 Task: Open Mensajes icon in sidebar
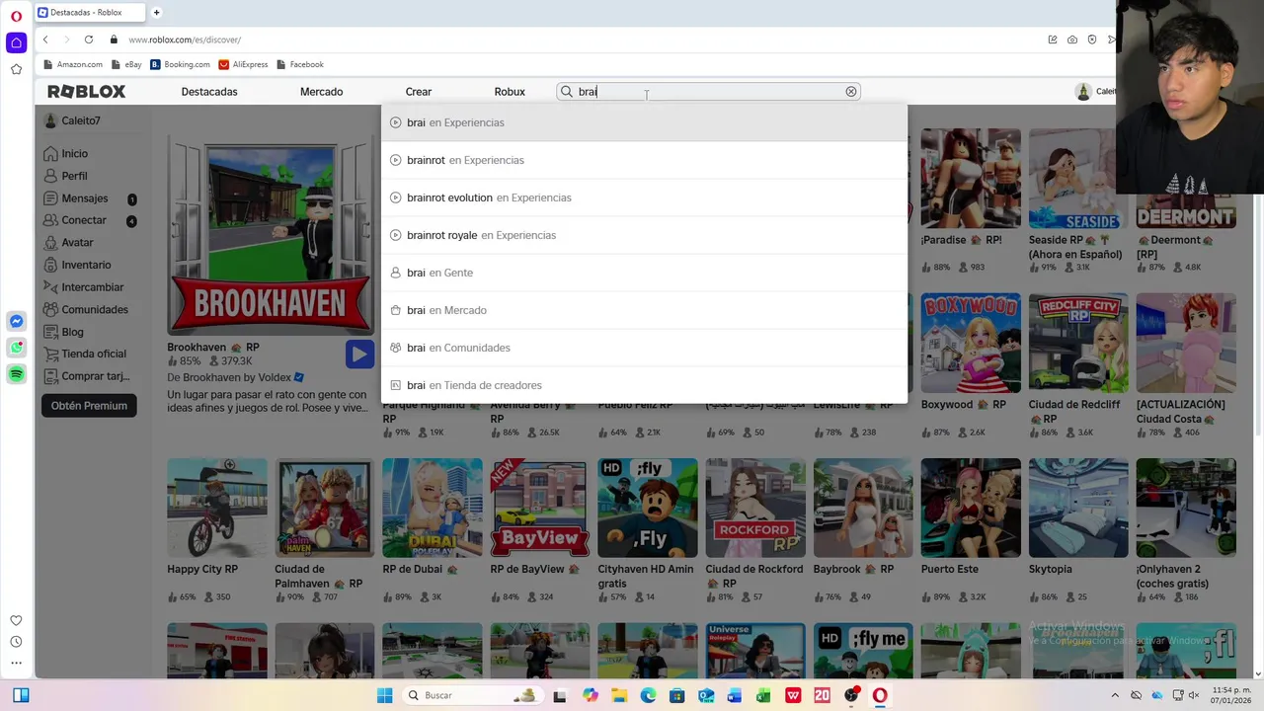tap(50, 198)
